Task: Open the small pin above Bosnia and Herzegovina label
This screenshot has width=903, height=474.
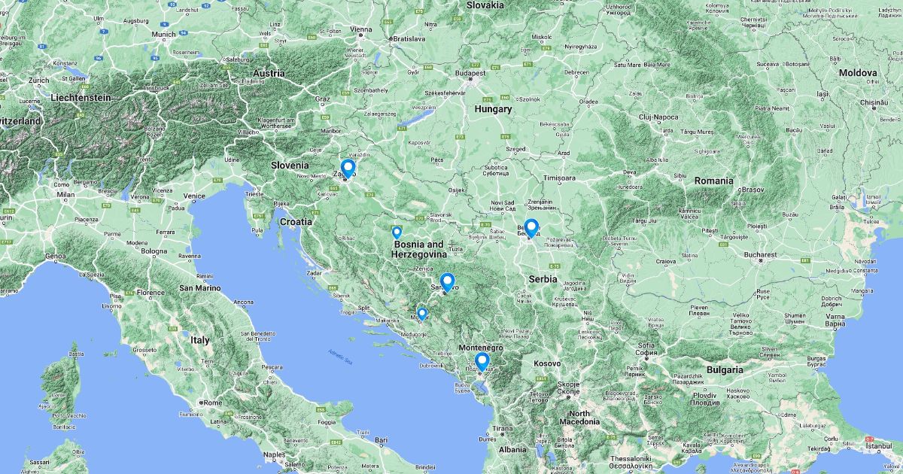Action: coord(397,232)
